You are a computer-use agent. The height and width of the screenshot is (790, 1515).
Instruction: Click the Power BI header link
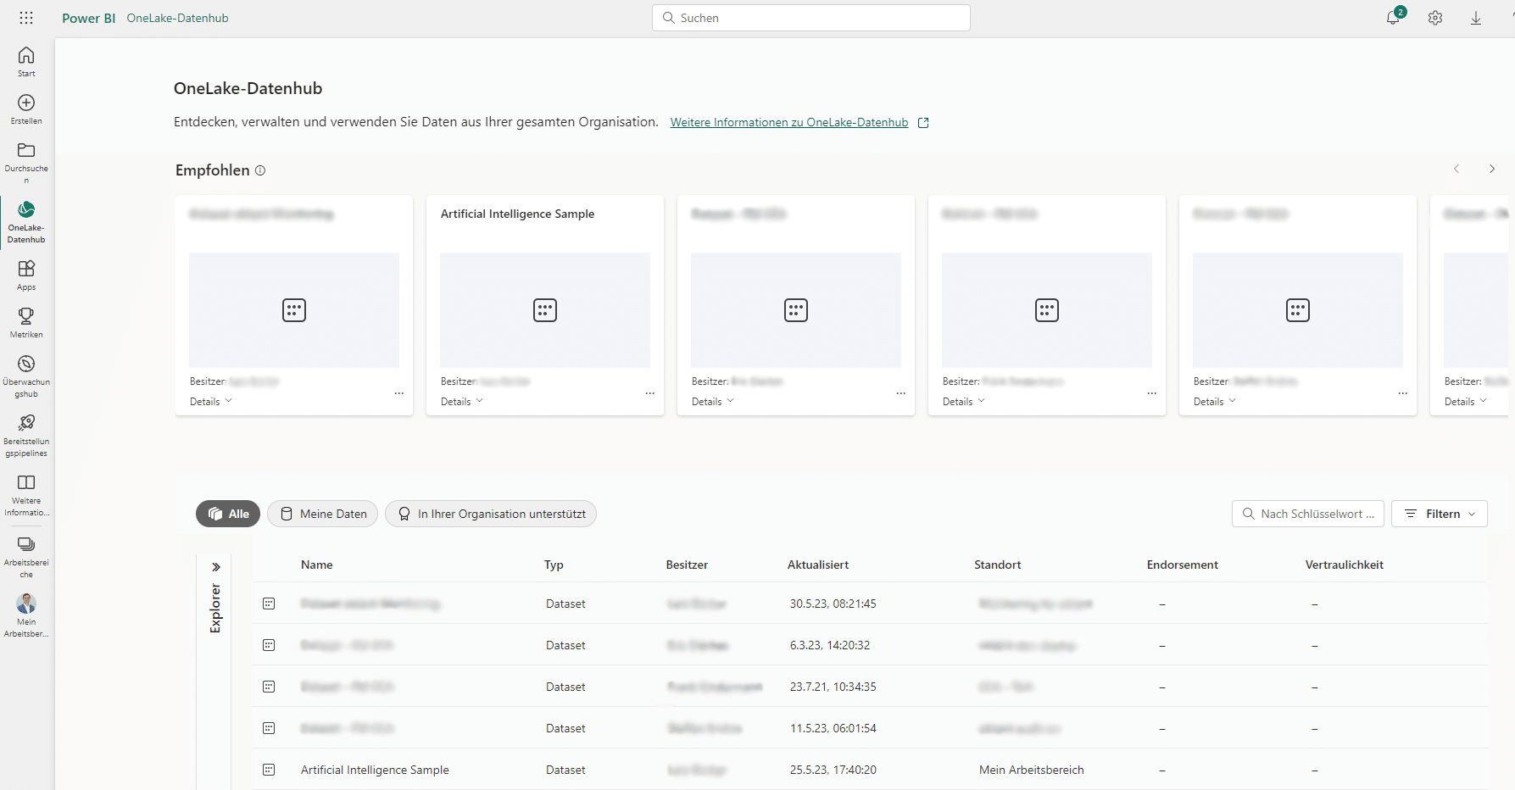tap(88, 18)
